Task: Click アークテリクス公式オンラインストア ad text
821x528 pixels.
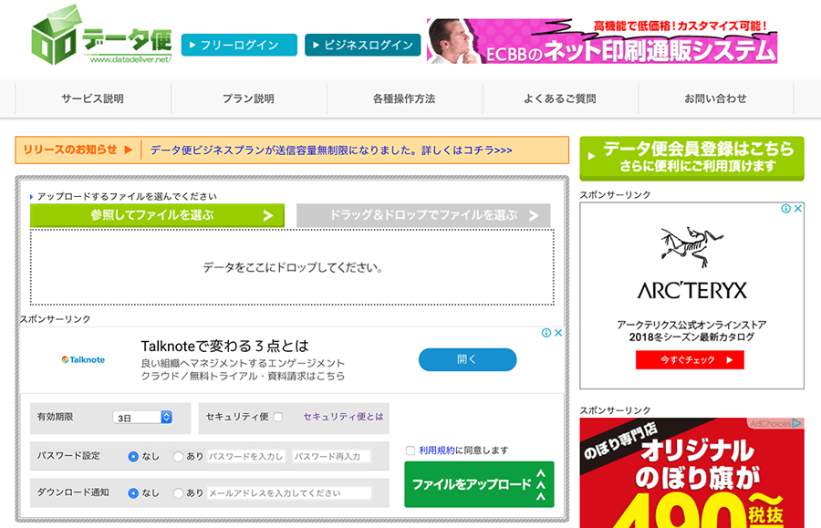Action: point(691,325)
